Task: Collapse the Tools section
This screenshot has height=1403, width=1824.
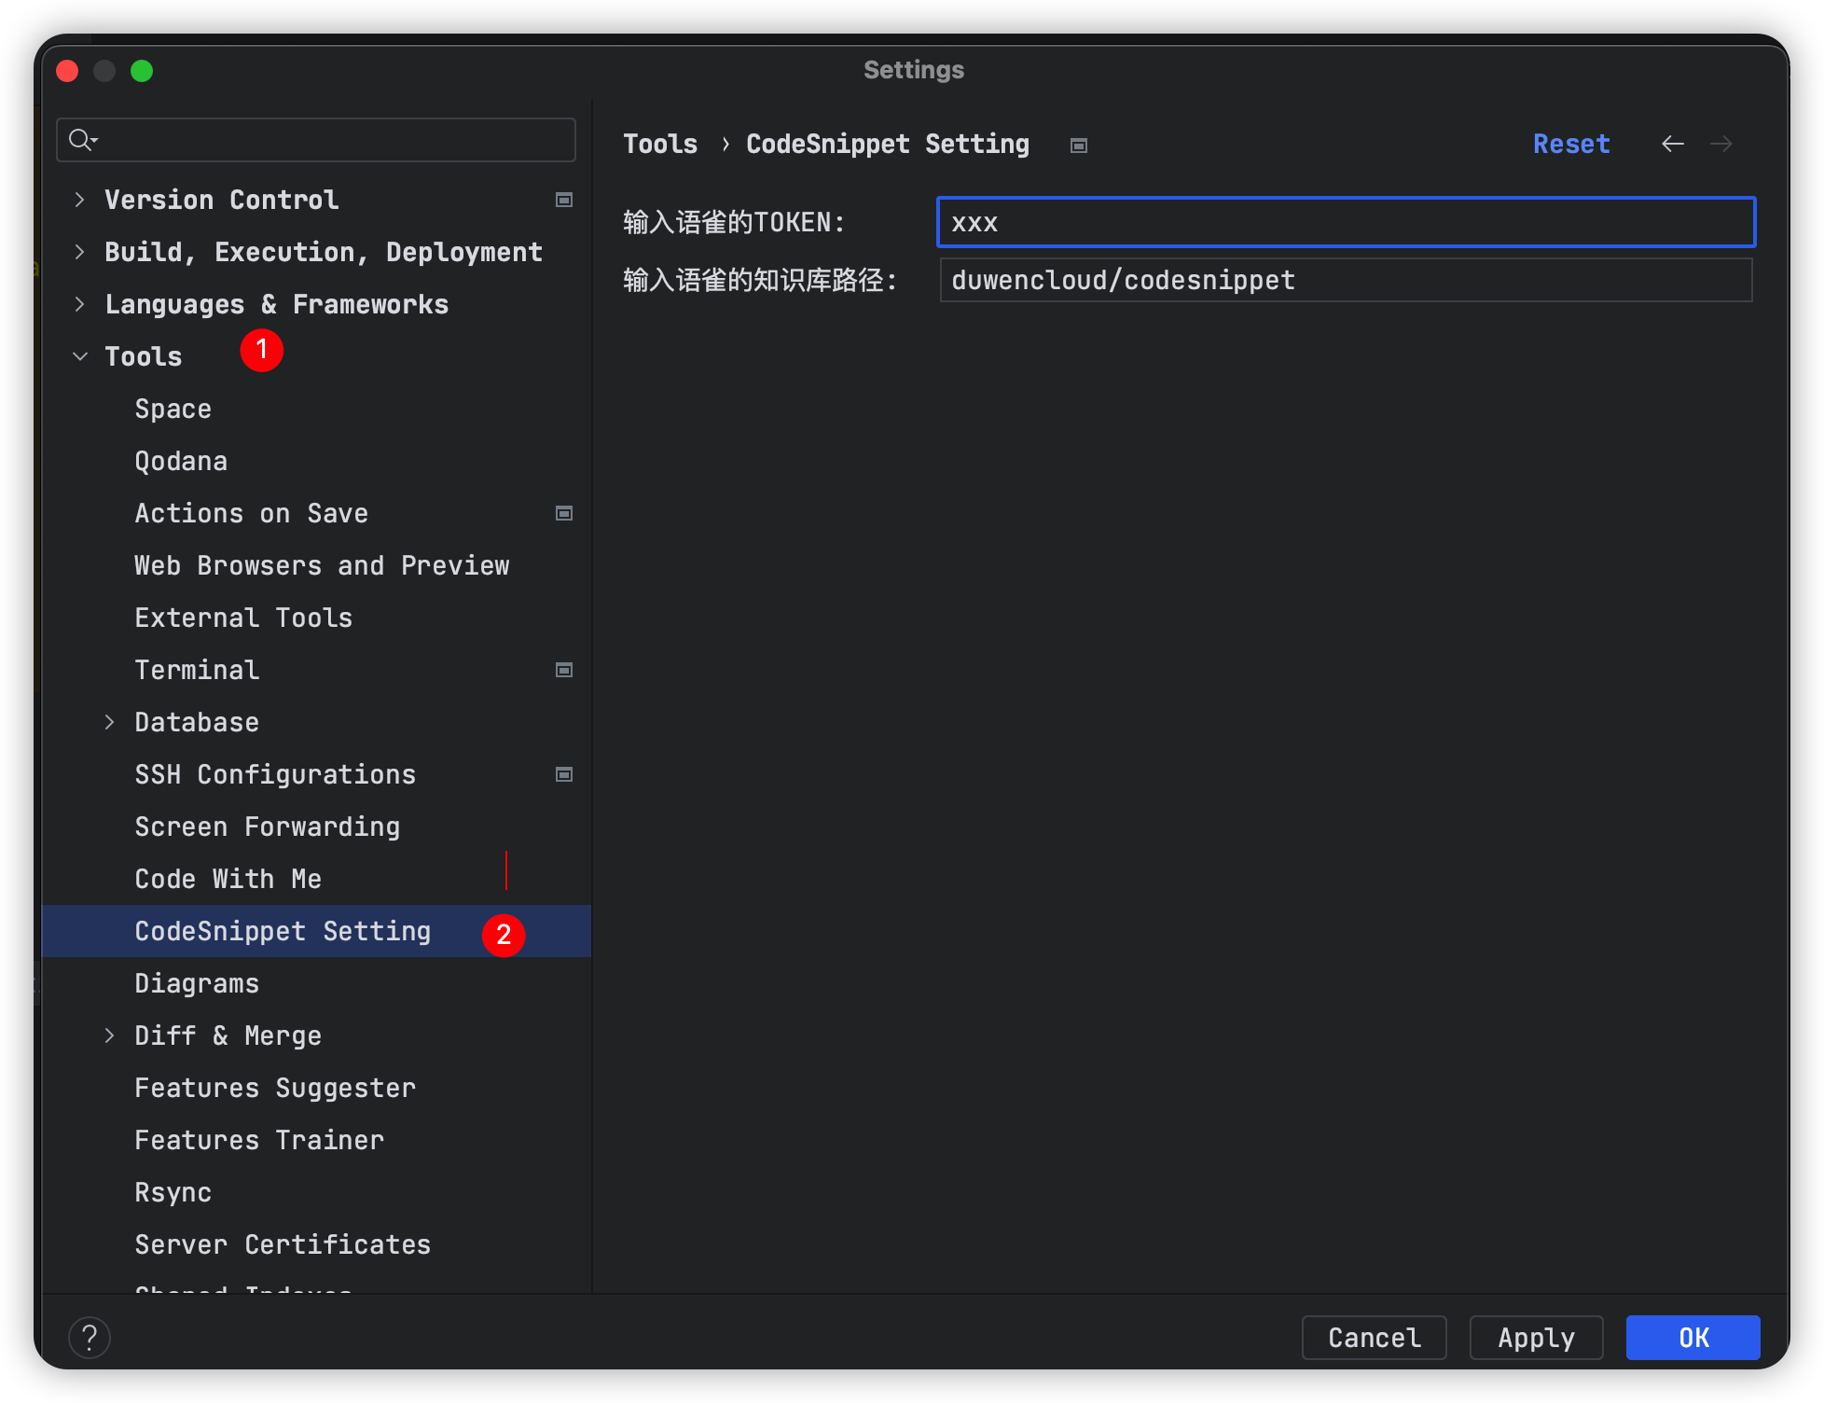Action: click(x=80, y=356)
